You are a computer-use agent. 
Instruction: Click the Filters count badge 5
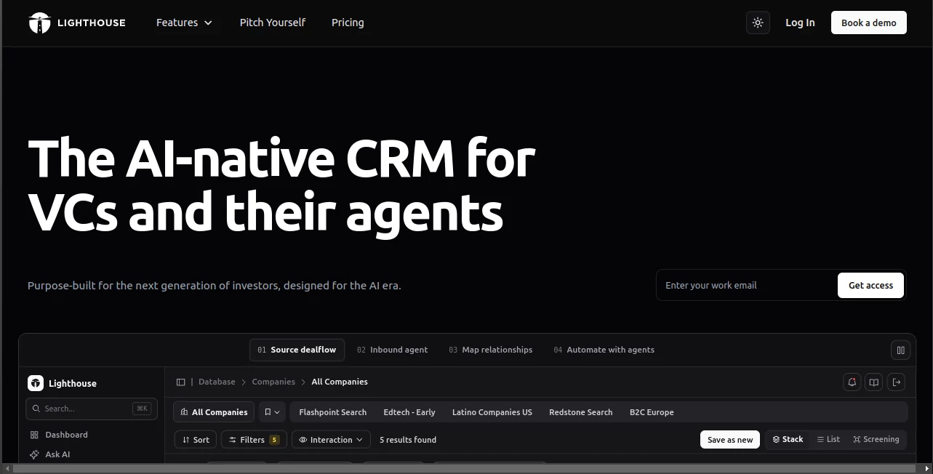coord(274,440)
